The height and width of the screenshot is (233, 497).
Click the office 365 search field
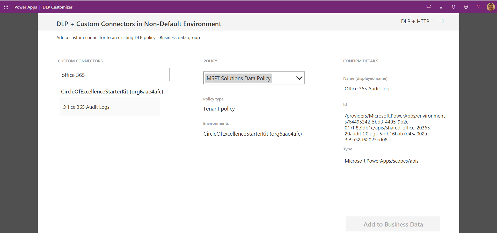(x=113, y=75)
